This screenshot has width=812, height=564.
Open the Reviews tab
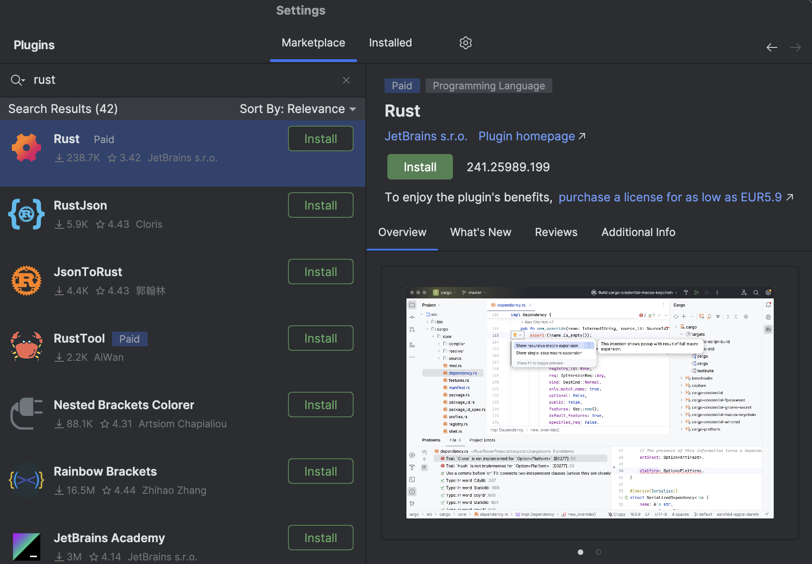click(x=556, y=232)
